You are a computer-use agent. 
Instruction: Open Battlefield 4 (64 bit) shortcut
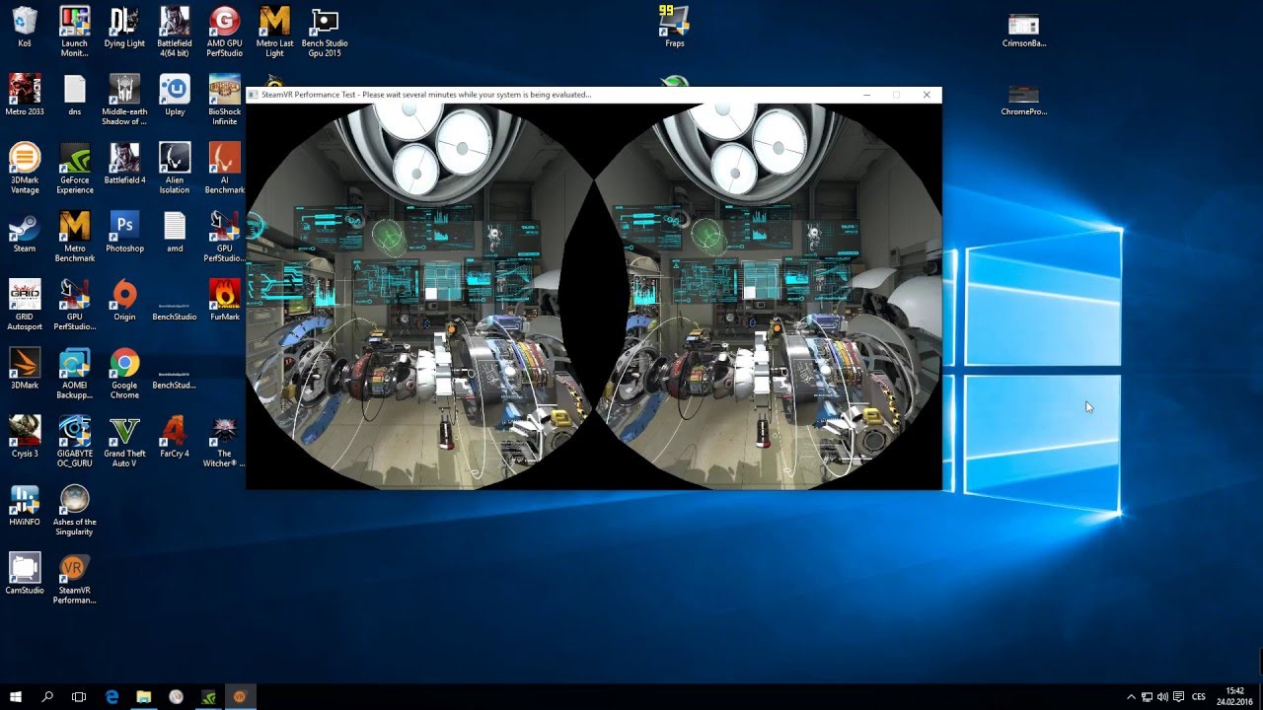(174, 32)
